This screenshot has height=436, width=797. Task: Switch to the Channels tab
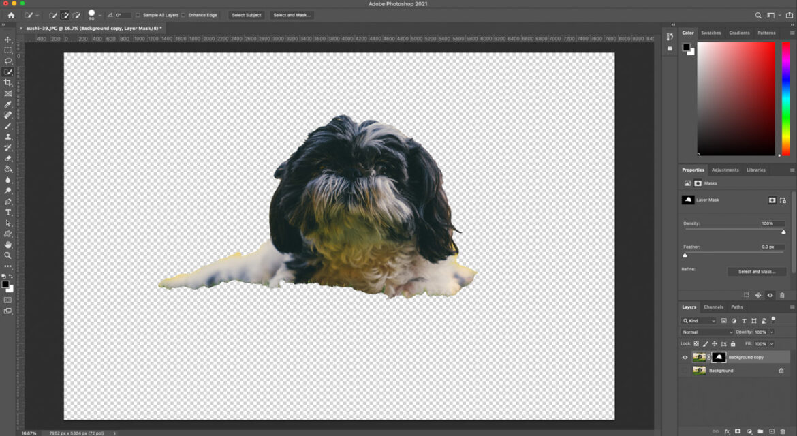(x=714, y=307)
